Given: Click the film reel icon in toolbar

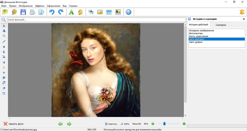Looking at the screenshot, I should click(x=14, y=12).
